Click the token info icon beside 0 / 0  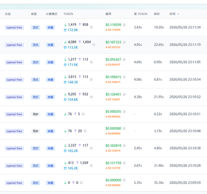click(81, 183)
